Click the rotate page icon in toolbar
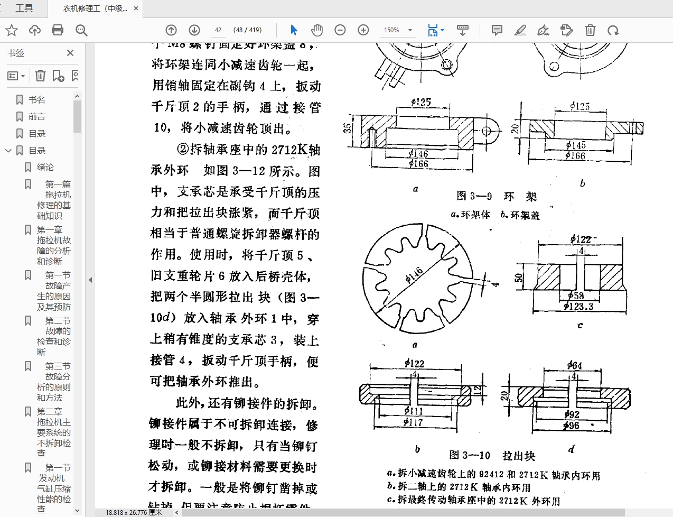 tap(613, 30)
